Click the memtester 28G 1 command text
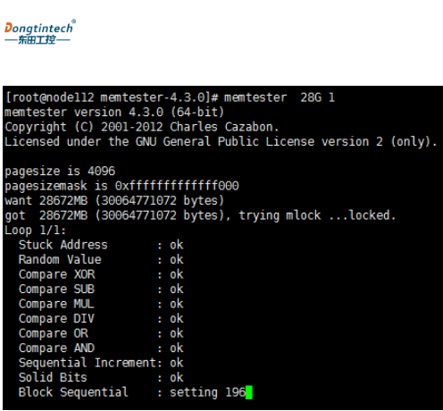Image resolution: width=443 pixels, height=411 pixels. (x=280, y=97)
